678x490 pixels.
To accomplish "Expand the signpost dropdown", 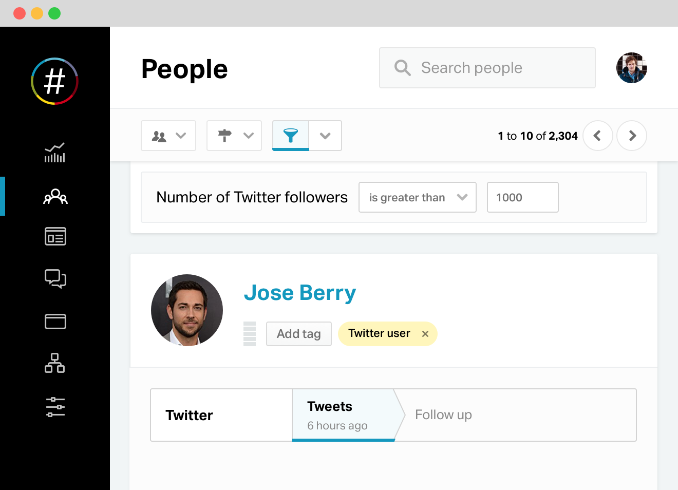I will 234,136.
